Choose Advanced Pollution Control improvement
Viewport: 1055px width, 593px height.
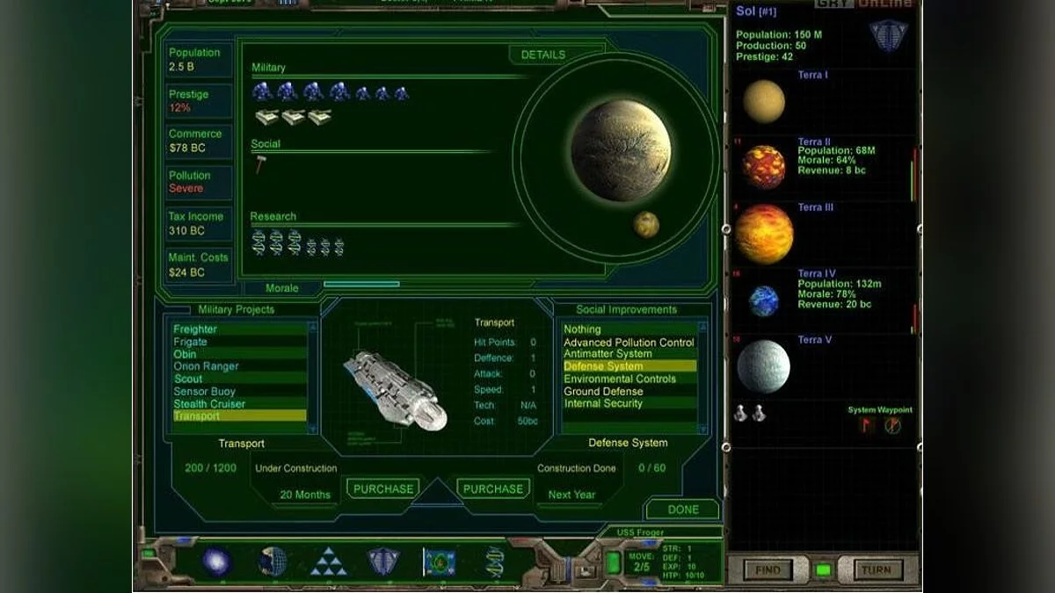629,342
